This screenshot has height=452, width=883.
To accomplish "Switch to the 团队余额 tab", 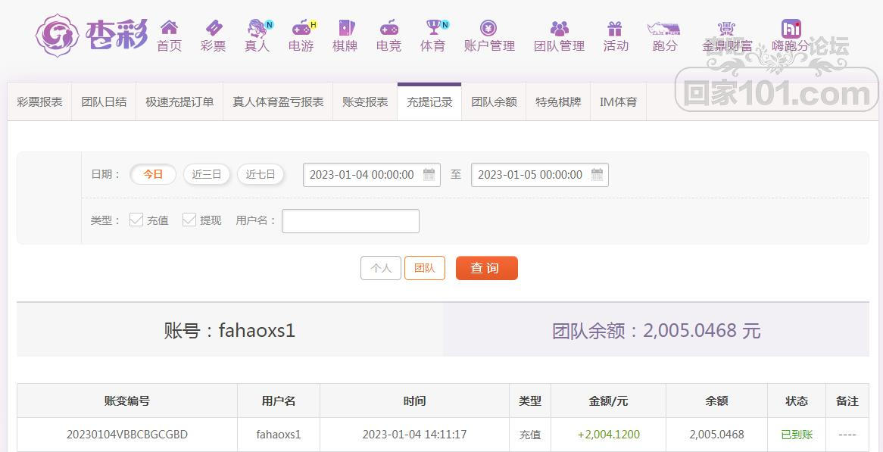I will [494, 102].
